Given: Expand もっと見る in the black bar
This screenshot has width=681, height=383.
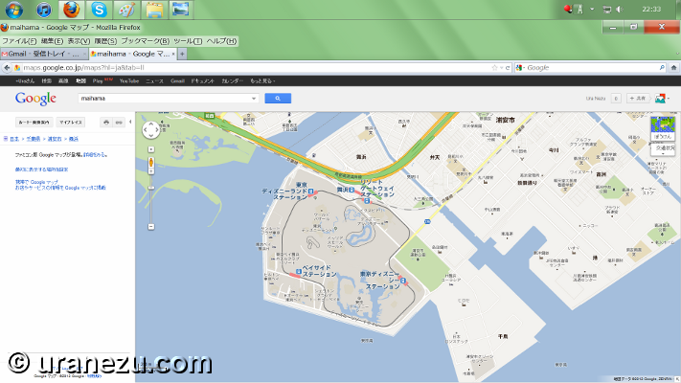Looking at the screenshot, I should pyautogui.click(x=262, y=81).
